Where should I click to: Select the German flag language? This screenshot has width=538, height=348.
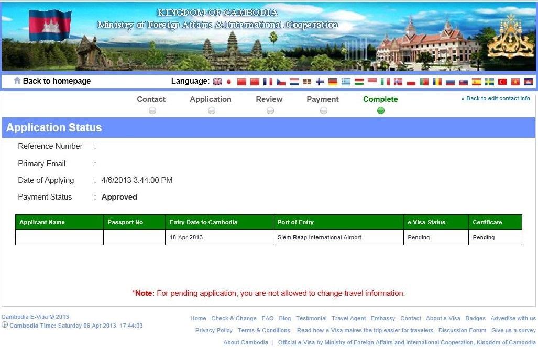tap(333, 82)
